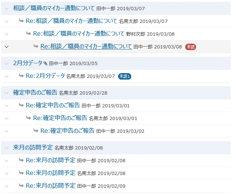234x195 pixels.
Task: Expand chevron for Re:来月の訪問予定 dated 2019/02/09
Action: click(x=7, y=186)
